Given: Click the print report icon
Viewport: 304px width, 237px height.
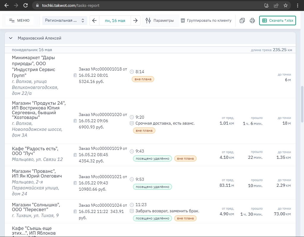Looking at the screenshot, I should tap(252, 21).
